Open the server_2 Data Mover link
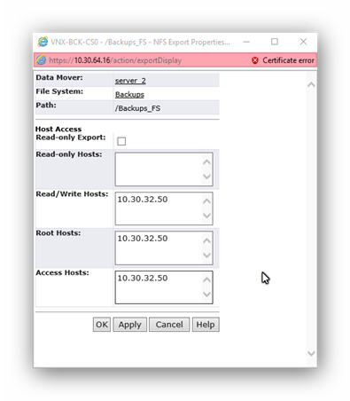 [130, 81]
